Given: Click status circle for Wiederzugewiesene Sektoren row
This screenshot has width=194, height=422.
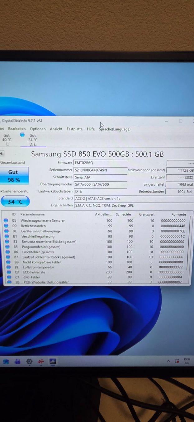Looking at the screenshot, I should (x=6, y=220).
